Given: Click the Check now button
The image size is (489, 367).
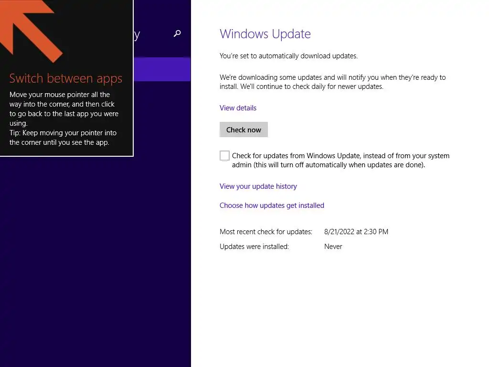Looking at the screenshot, I should pyautogui.click(x=244, y=130).
